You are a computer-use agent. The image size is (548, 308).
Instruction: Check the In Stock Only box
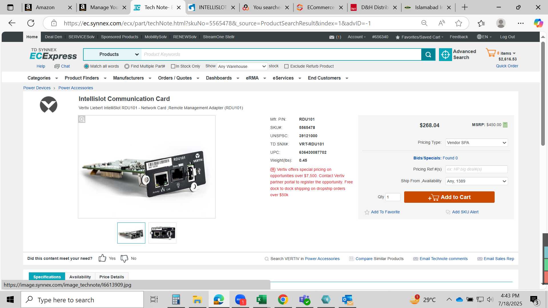173,66
